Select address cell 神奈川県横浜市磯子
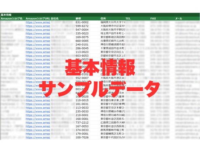This screenshot has height=166, width=200. 113,111
